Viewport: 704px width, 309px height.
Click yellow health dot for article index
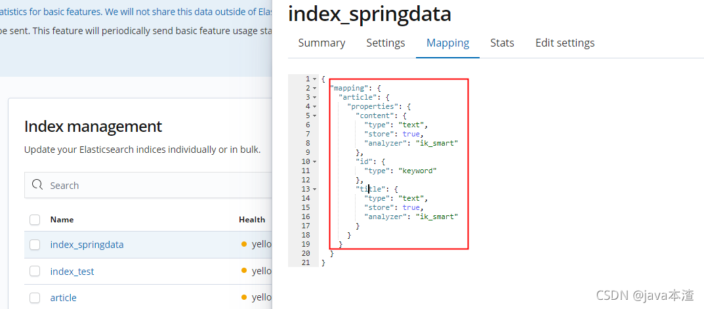click(x=244, y=297)
